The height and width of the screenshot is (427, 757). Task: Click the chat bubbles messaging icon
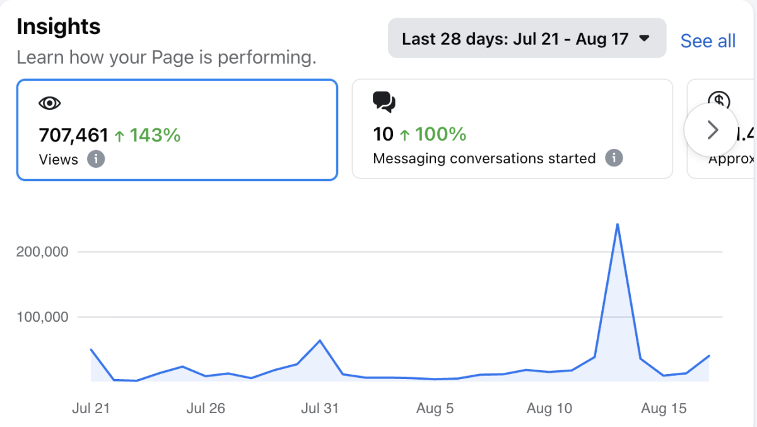point(384,102)
